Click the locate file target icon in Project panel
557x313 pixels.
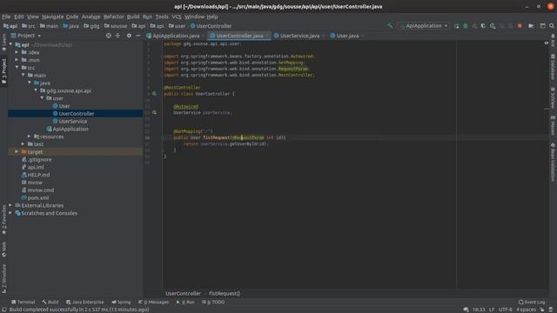tap(108, 36)
